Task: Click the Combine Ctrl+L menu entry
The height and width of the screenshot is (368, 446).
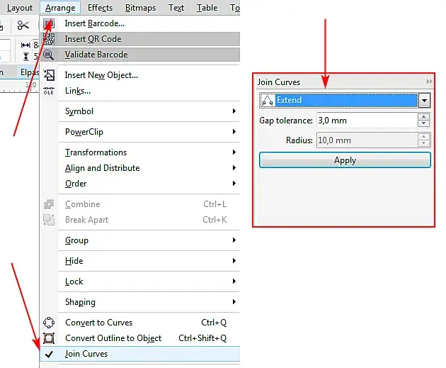Action: (x=140, y=204)
